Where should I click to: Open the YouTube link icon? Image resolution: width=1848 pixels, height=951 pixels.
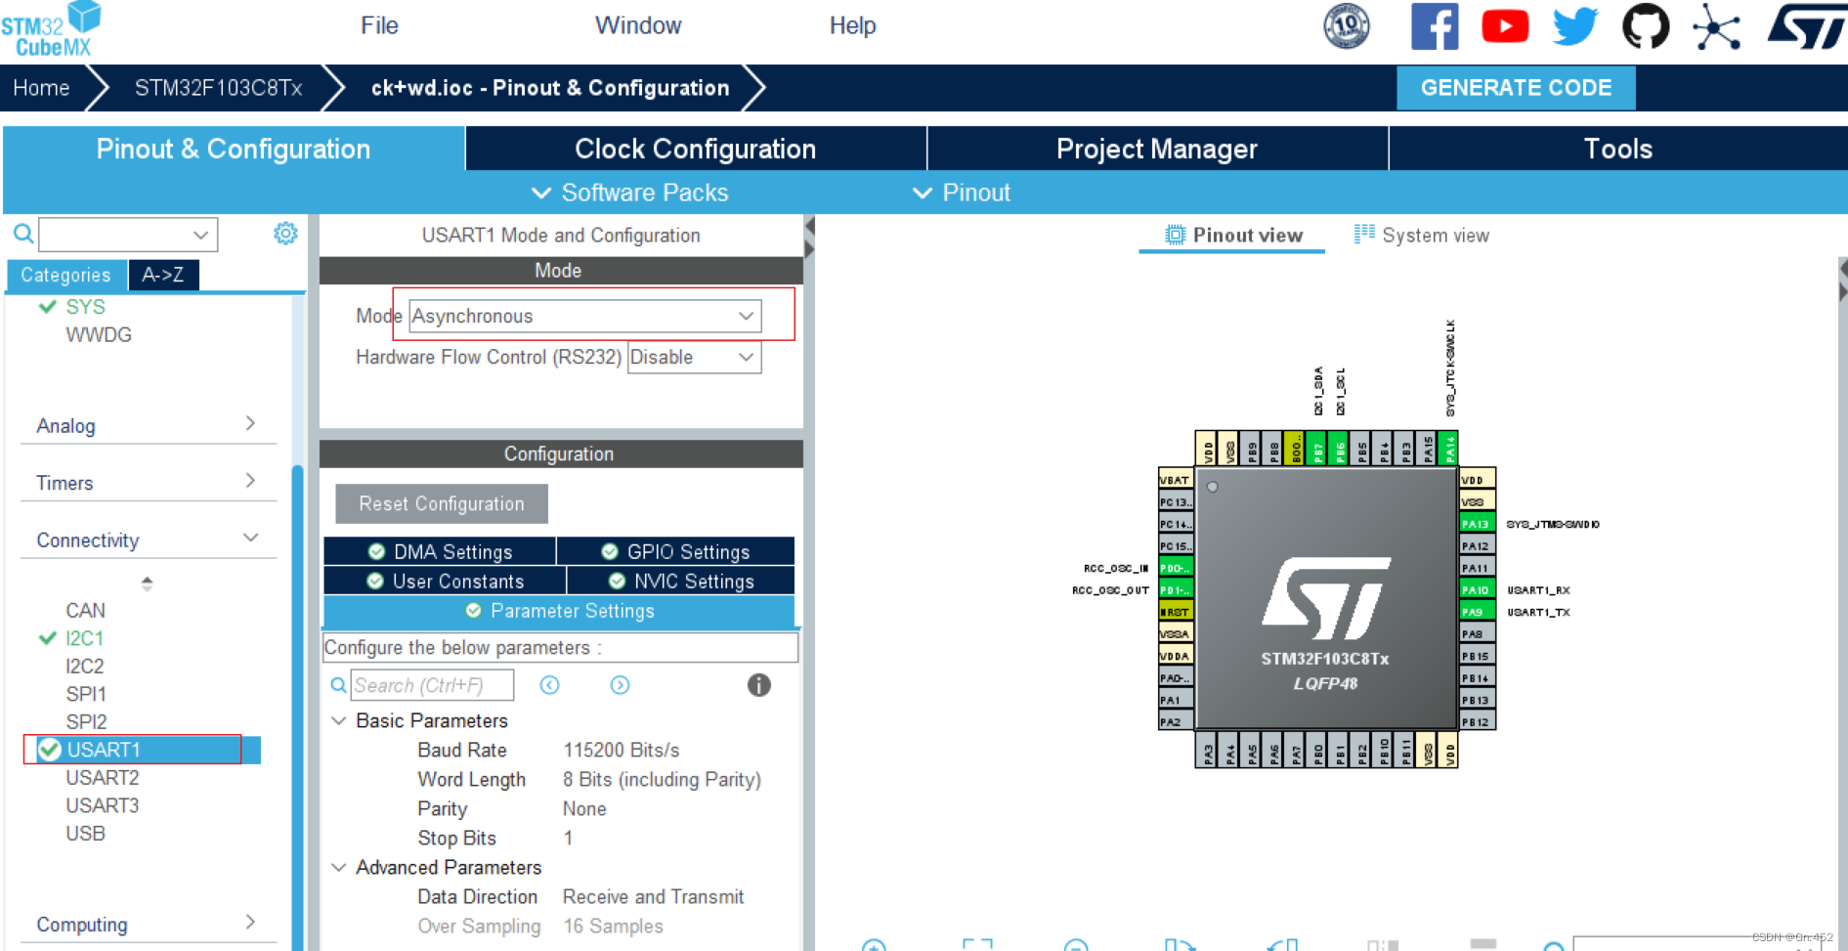[1505, 26]
